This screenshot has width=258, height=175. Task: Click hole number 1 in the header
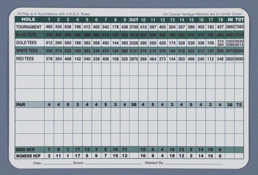tap(49, 20)
